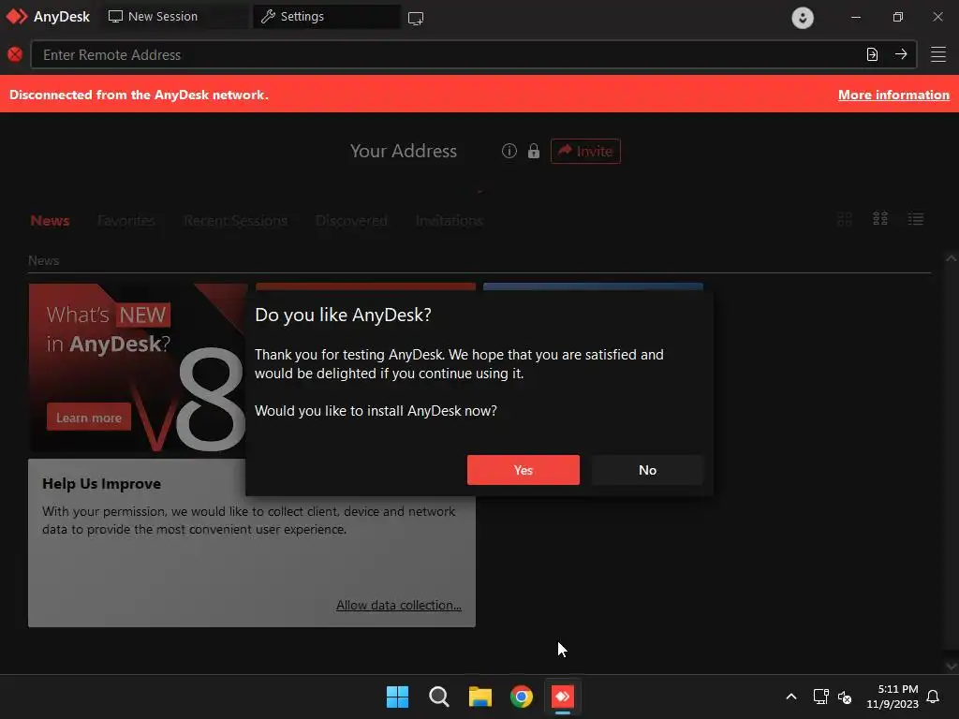Click the scroll up arrow of news panel

click(951, 258)
